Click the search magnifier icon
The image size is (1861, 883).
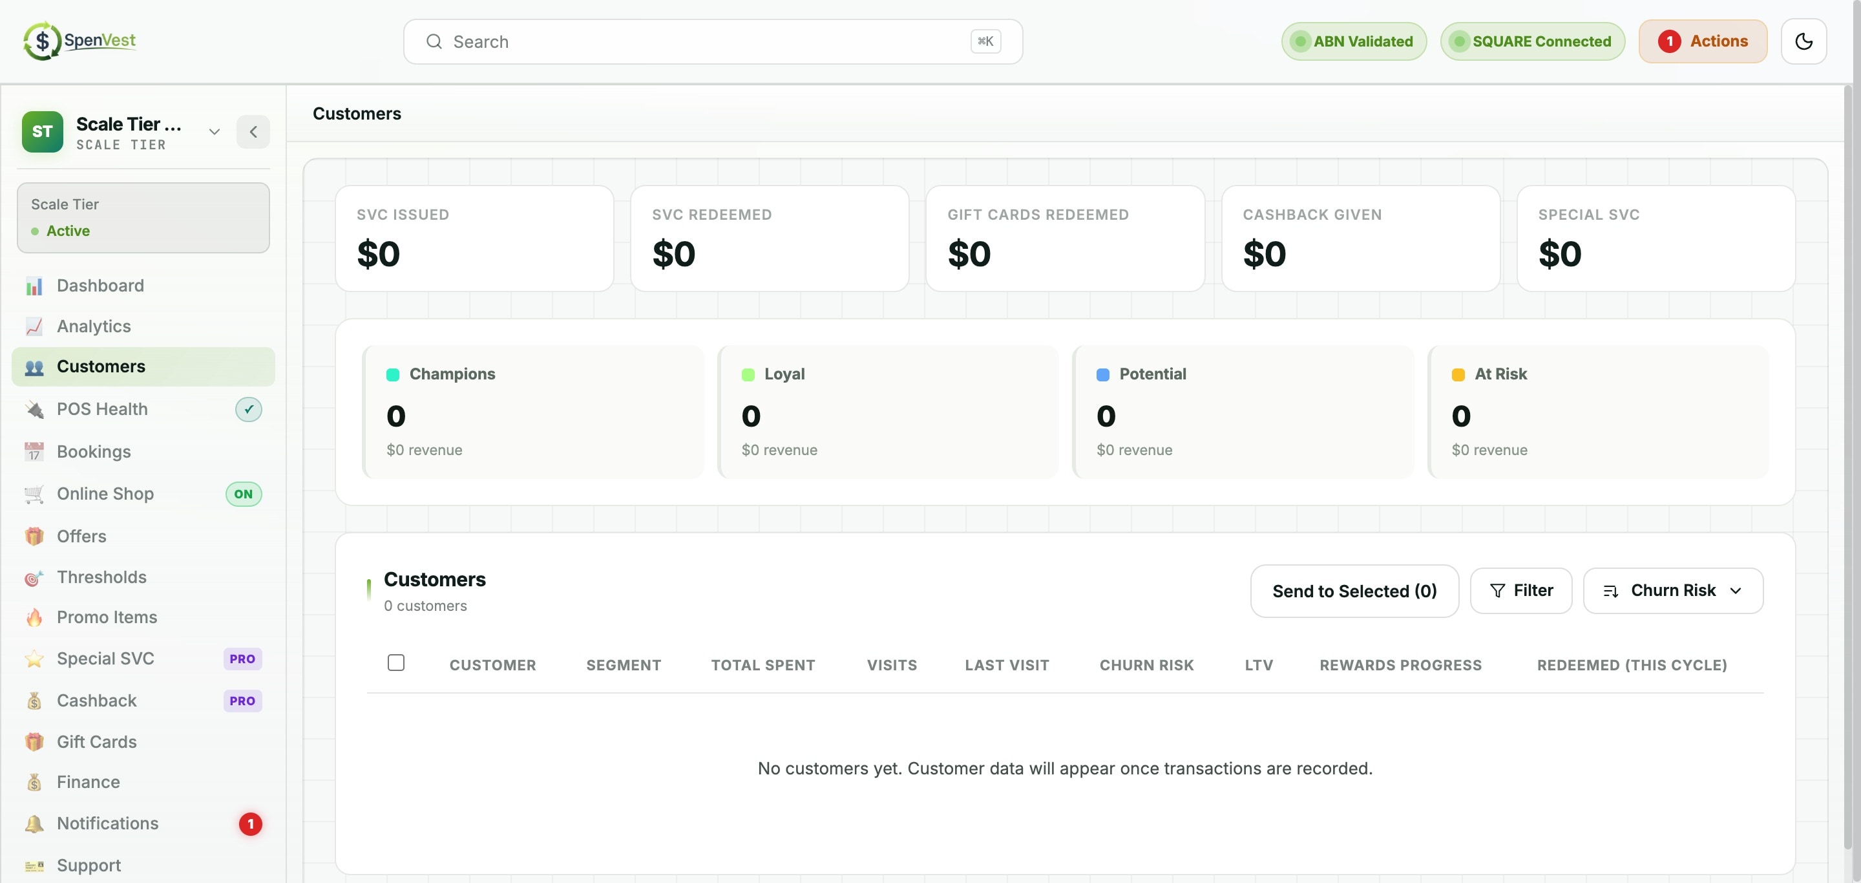pyautogui.click(x=434, y=42)
